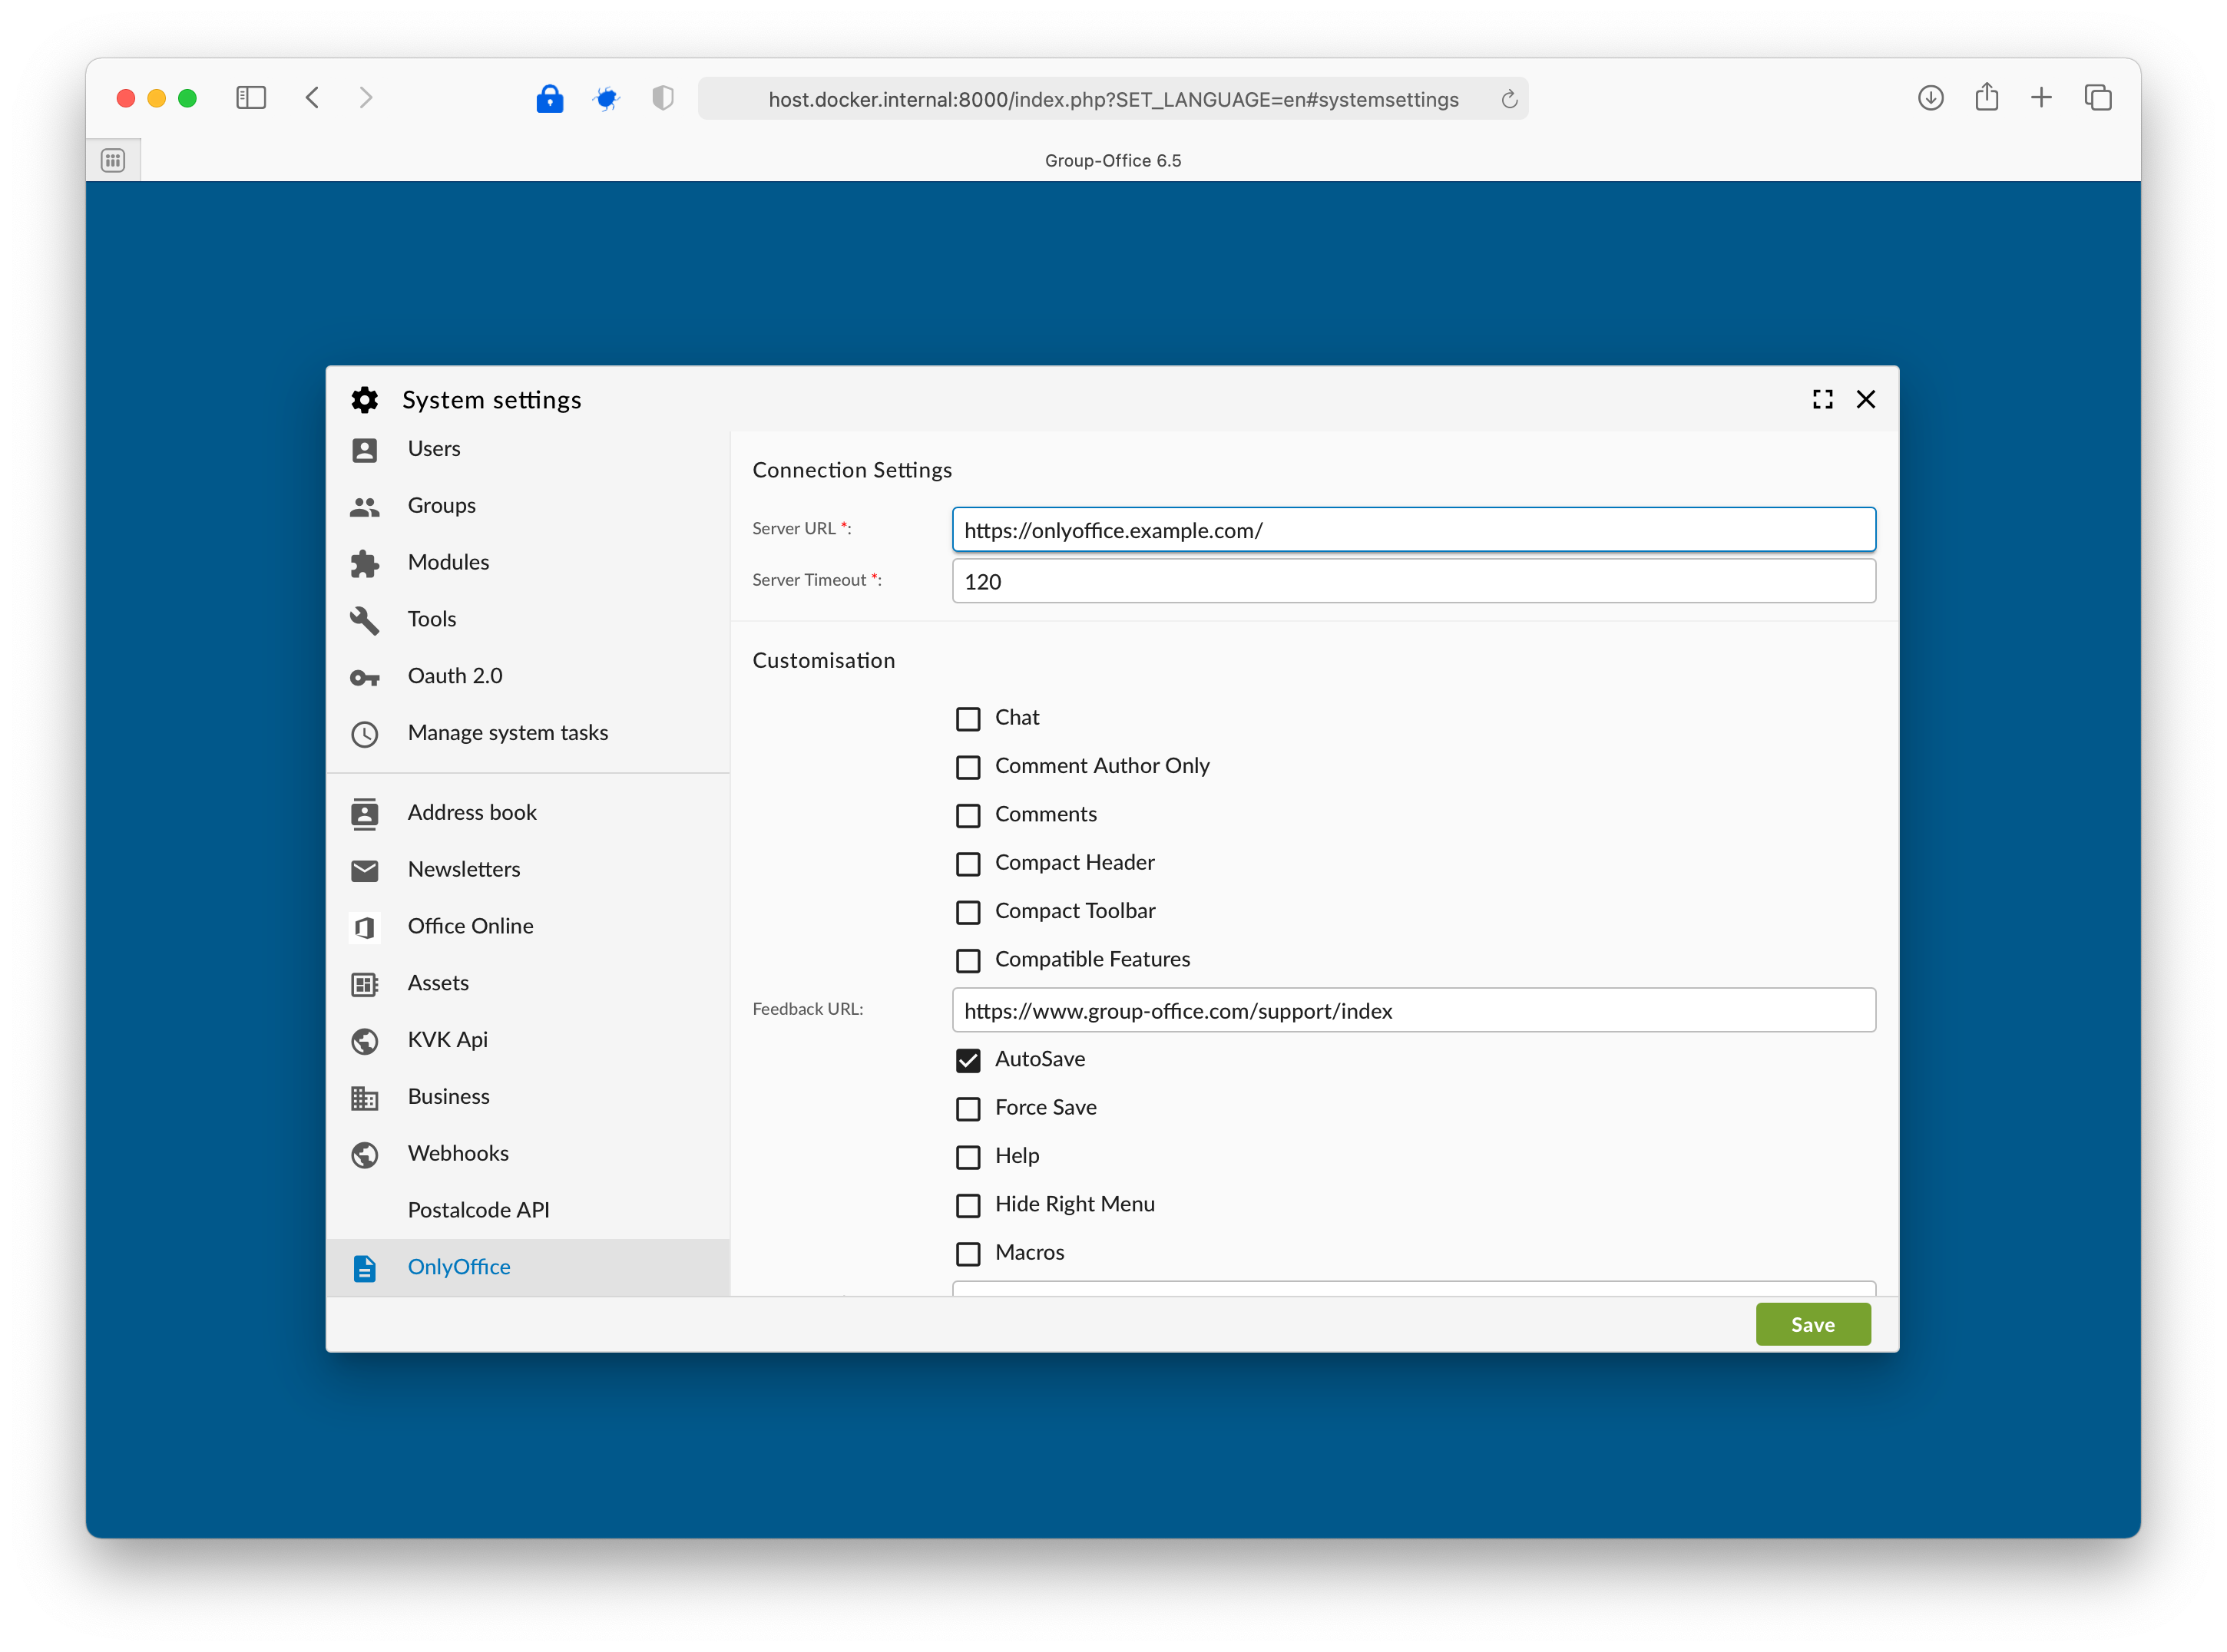Click the Feedback URL field

[x=1413, y=1011]
